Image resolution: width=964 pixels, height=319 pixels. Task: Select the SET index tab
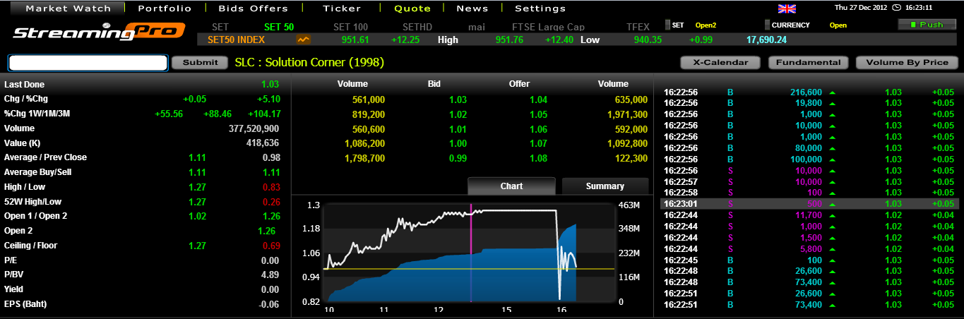click(220, 27)
